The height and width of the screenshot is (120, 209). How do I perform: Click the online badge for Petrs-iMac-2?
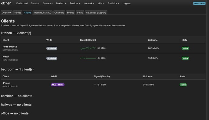[x=185, y=48]
